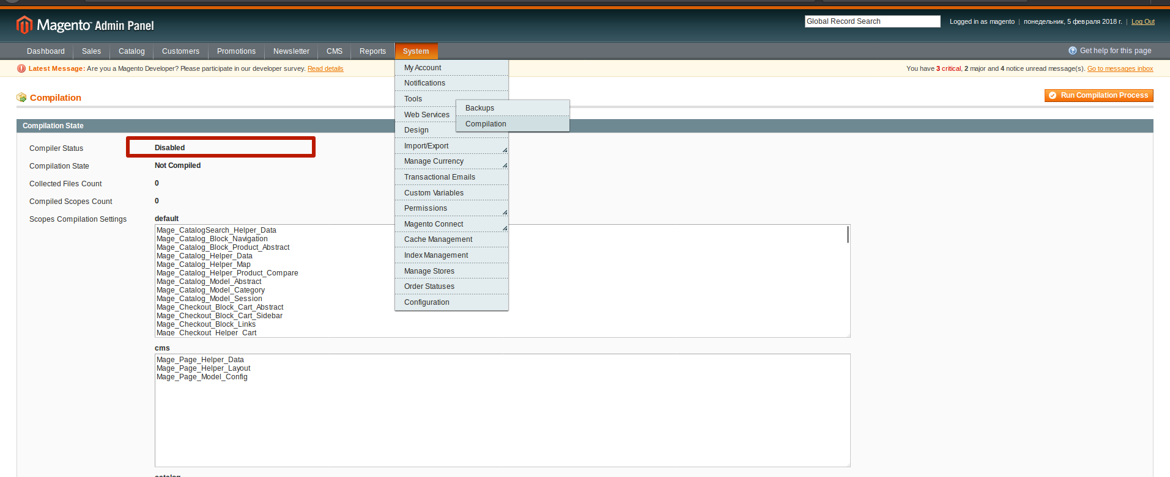The height and width of the screenshot is (477, 1170).
Task: Open Index Management menu entry
Action: [451, 255]
